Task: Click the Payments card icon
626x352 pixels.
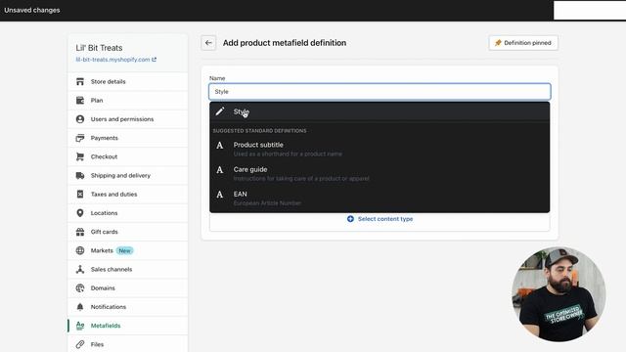Action: click(80, 138)
